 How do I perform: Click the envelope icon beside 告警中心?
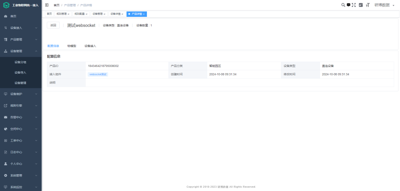coord(6,117)
